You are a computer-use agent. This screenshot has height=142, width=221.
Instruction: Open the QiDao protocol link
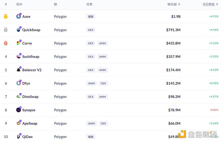[x=27, y=136]
